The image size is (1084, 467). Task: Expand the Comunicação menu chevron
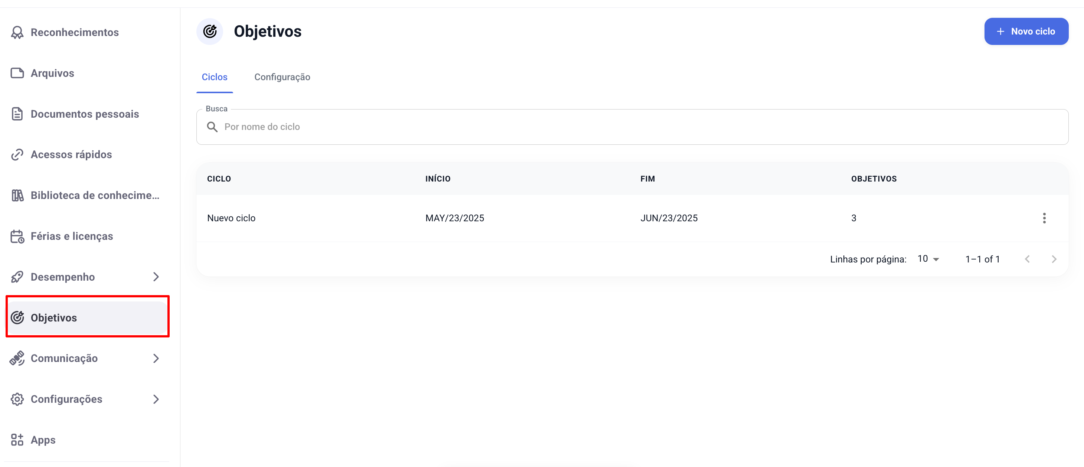156,358
